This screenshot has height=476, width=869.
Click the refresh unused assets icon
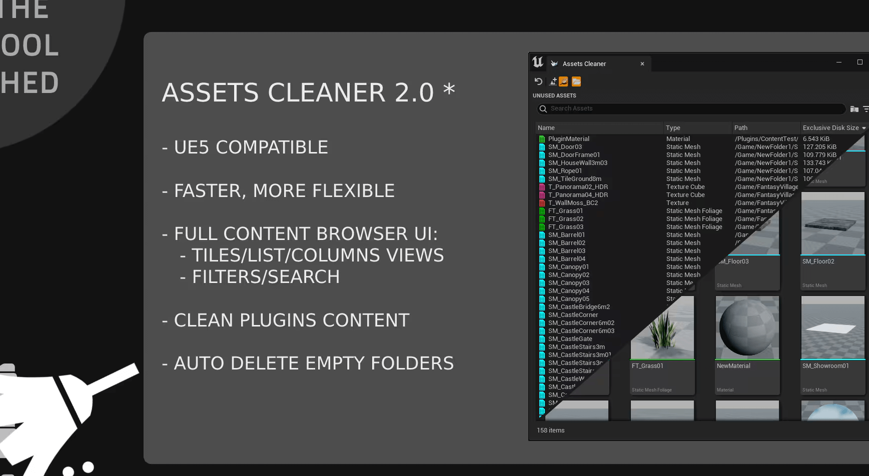pyautogui.click(x=538, y=81)
